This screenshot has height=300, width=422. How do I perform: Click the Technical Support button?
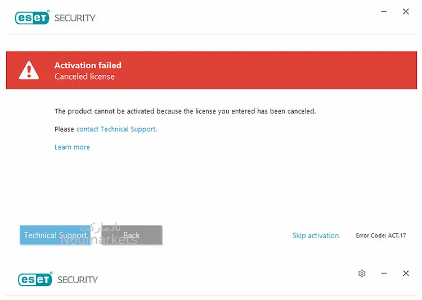point(55,235)
